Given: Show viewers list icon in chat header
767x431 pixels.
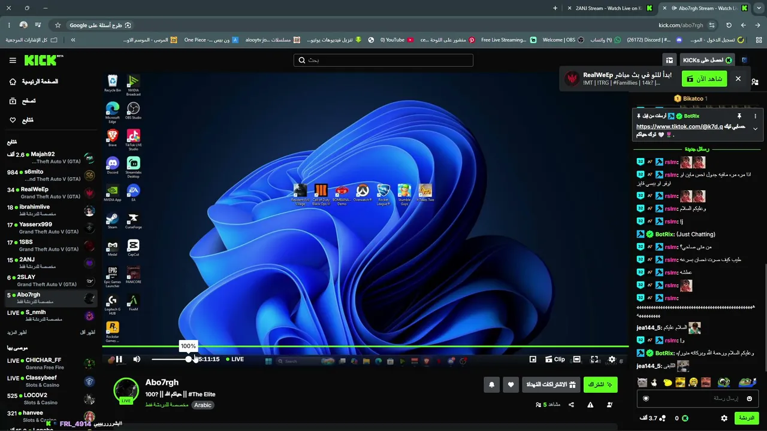Looking at the screenshot, I should [755, 82].
